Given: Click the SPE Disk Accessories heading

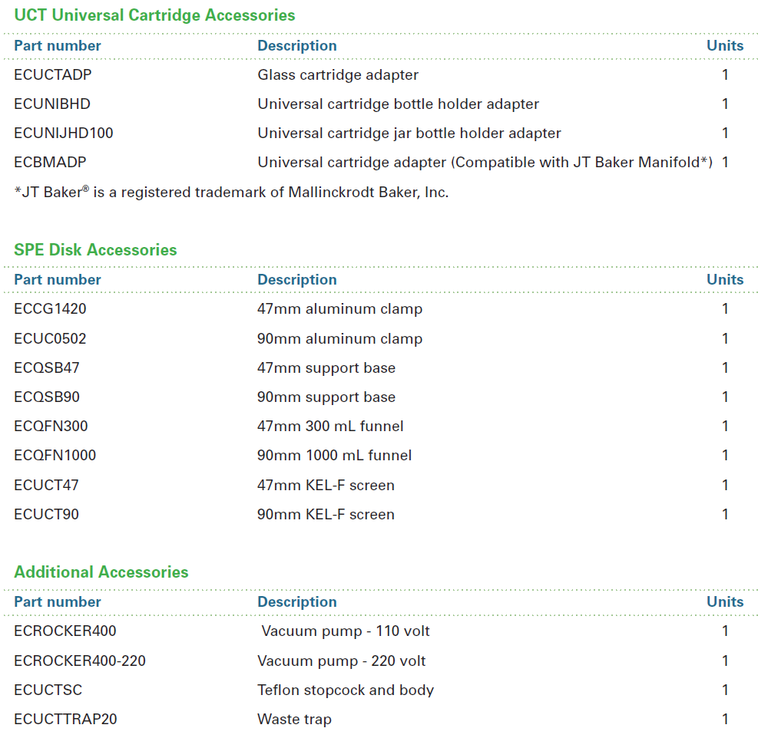Looking at the screenshot, I should (95, 250).
